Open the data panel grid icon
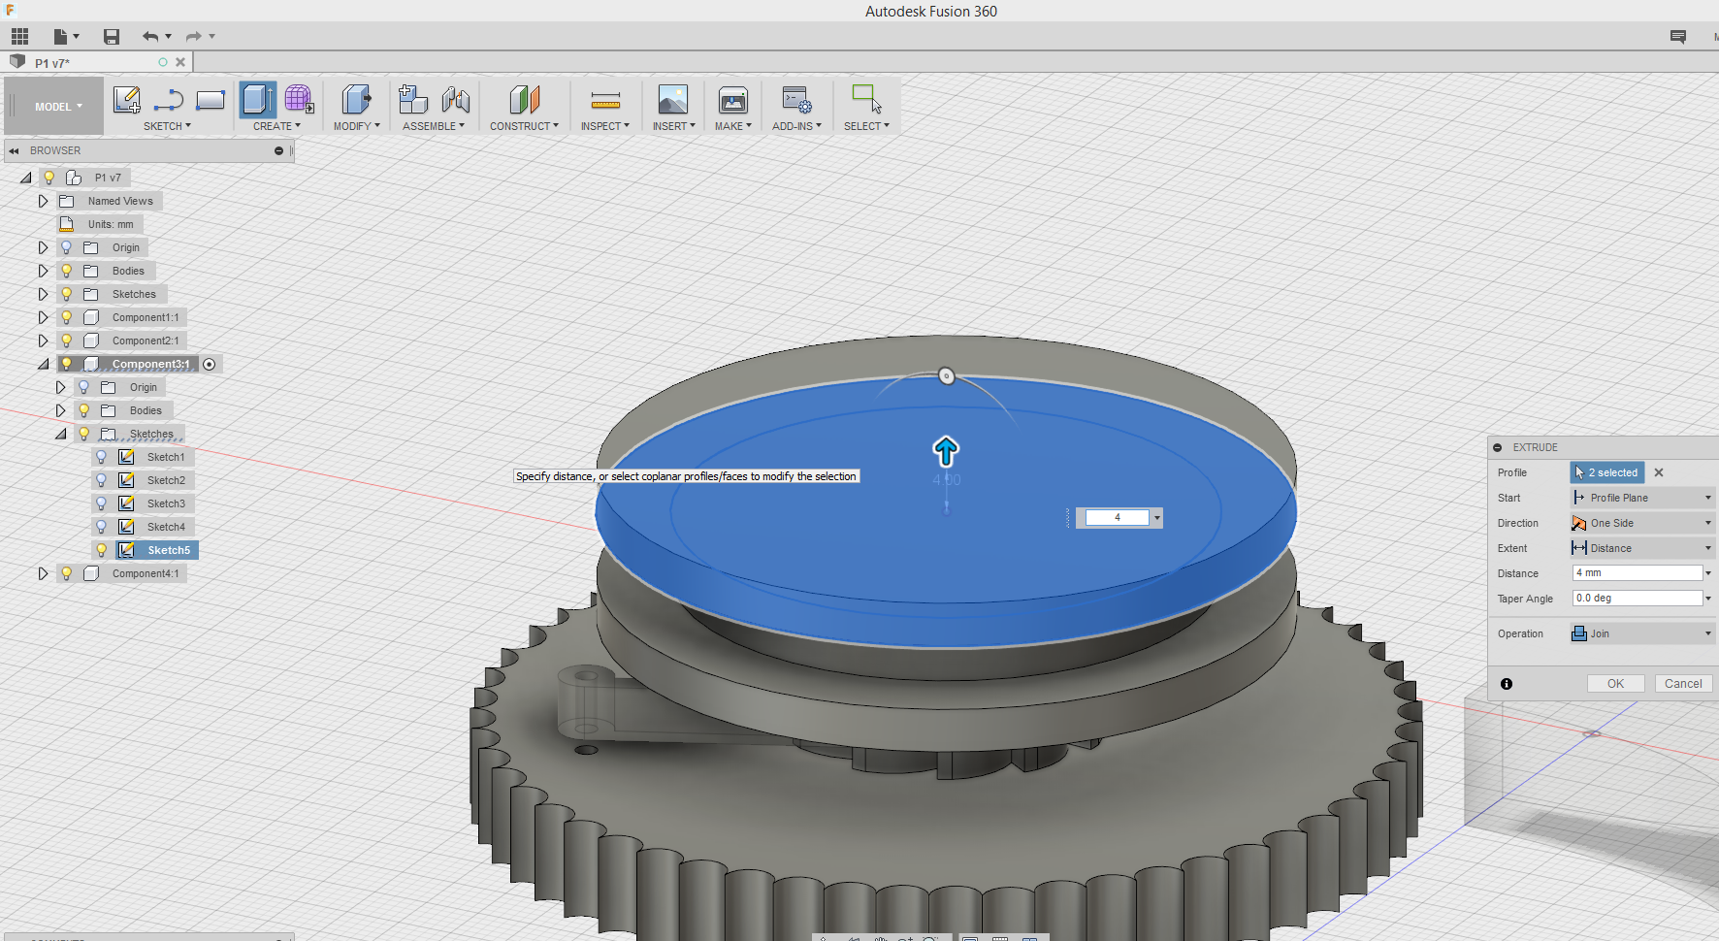 pyautogui.click(x=19, y=37)
